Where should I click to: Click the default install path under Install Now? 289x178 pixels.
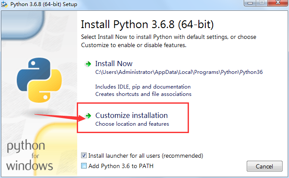click(x=179, y=72)
